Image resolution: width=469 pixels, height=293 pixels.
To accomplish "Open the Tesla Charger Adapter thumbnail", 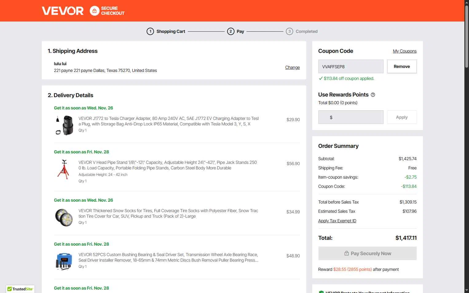I will click(64, 125).
